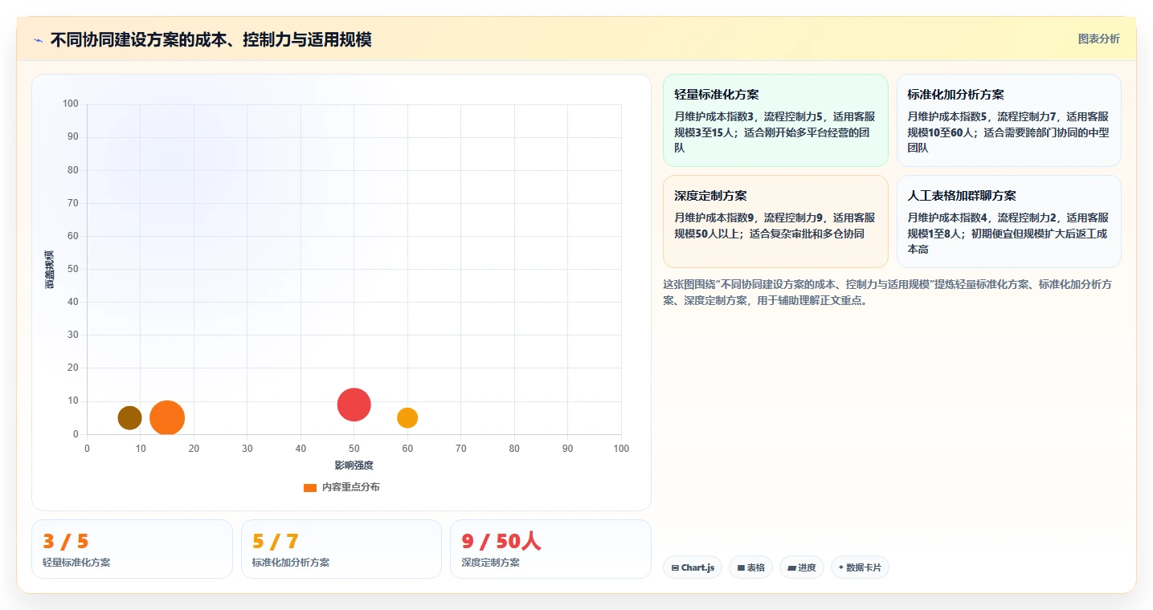Click the Chart.js tag chip
This screenshot has width=1153, height=610.
click(693, 567)
